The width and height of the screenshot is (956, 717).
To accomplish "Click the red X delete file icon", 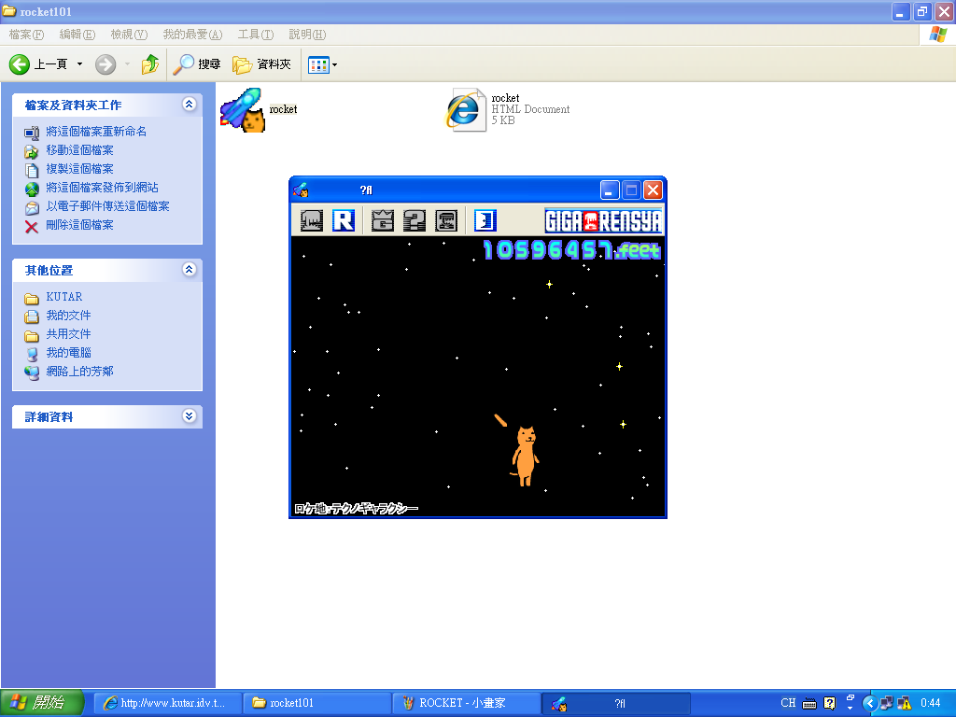I will pyautogui.click(x=32, y=227).
